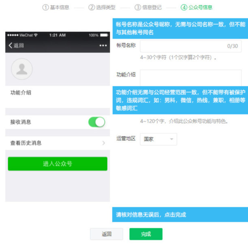Screen dimensions: 248x244
Task: Click the 返回 button at bottom
Action: click(106, 234)
